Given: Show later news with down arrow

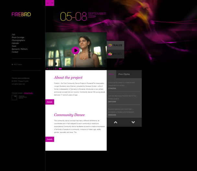Looking at the screenshot, I should 133,122.
